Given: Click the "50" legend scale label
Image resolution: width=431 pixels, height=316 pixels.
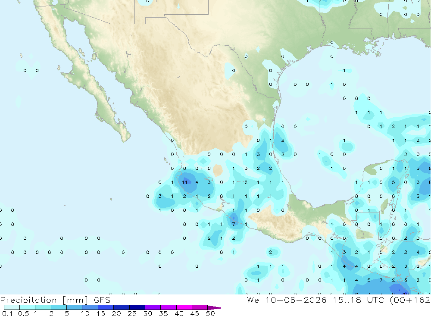Looking at the screenshot, I should pyautogui.click(x=210, y=313).
